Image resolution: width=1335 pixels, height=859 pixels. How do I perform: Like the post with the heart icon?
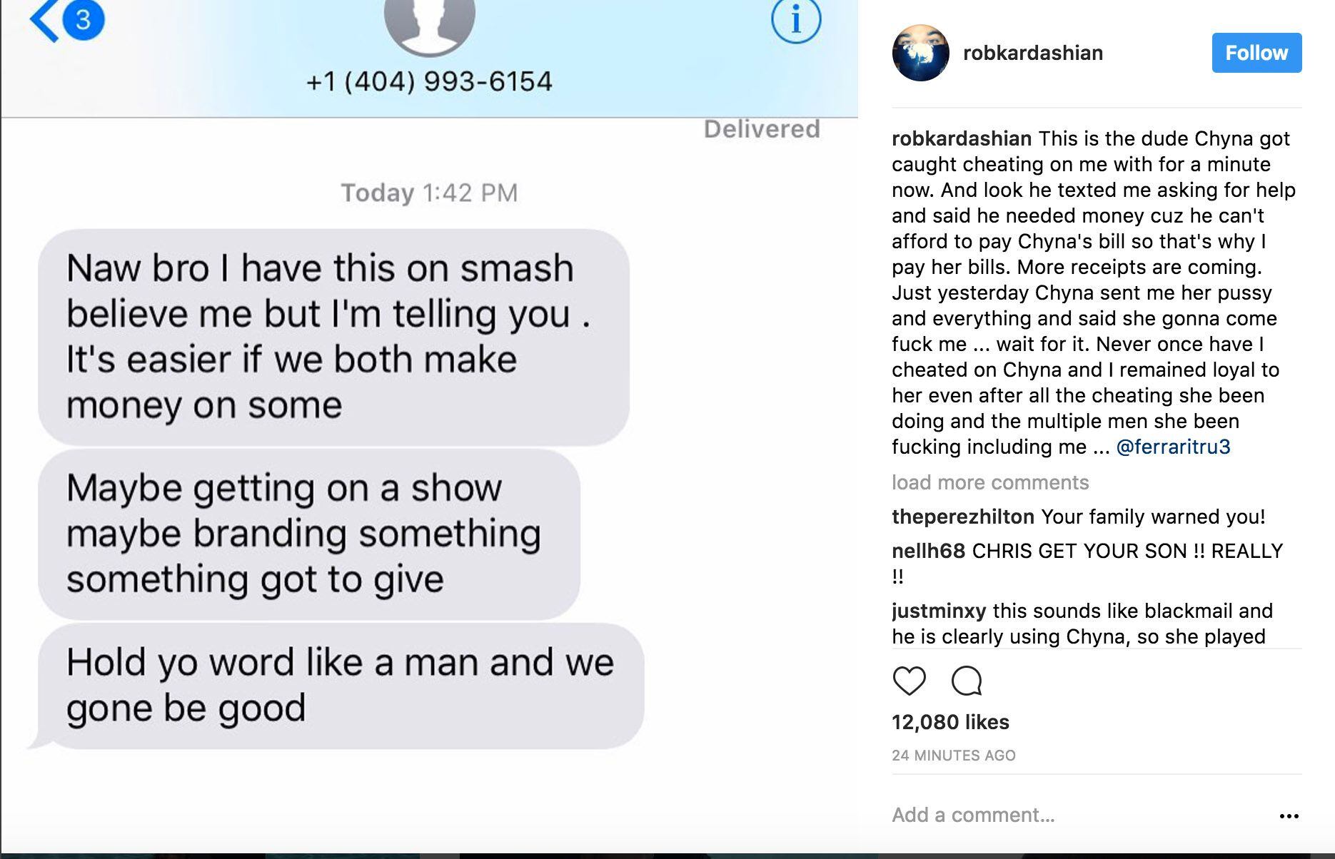coord(909,681)
